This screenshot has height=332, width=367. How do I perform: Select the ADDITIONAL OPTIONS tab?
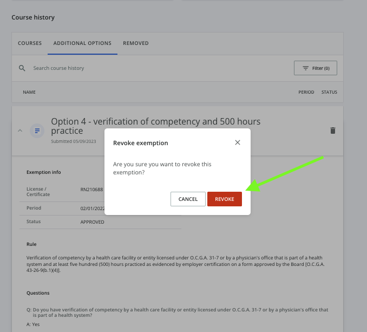coord(82,43)
